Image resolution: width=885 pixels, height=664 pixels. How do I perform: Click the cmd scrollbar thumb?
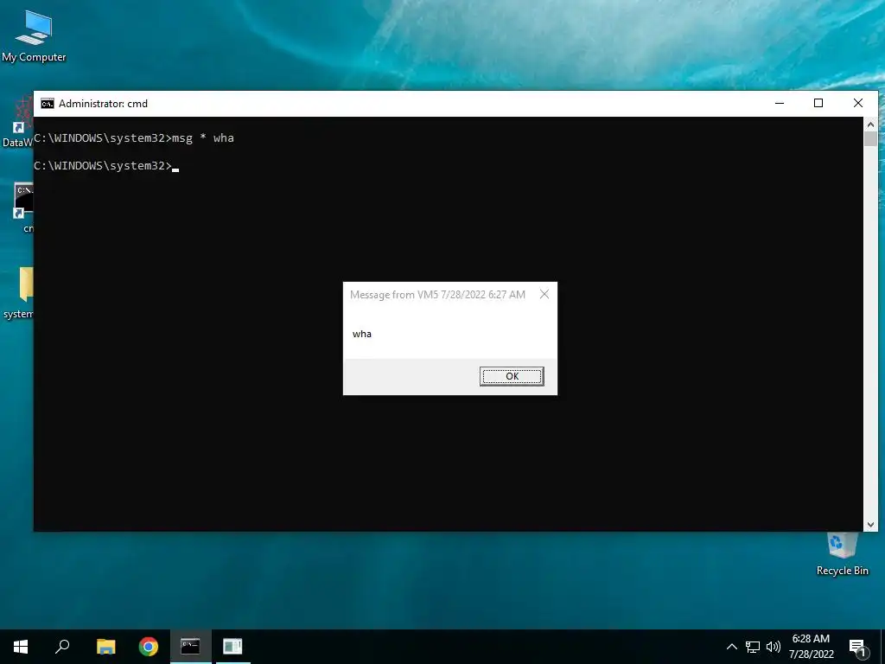(870, 138)
